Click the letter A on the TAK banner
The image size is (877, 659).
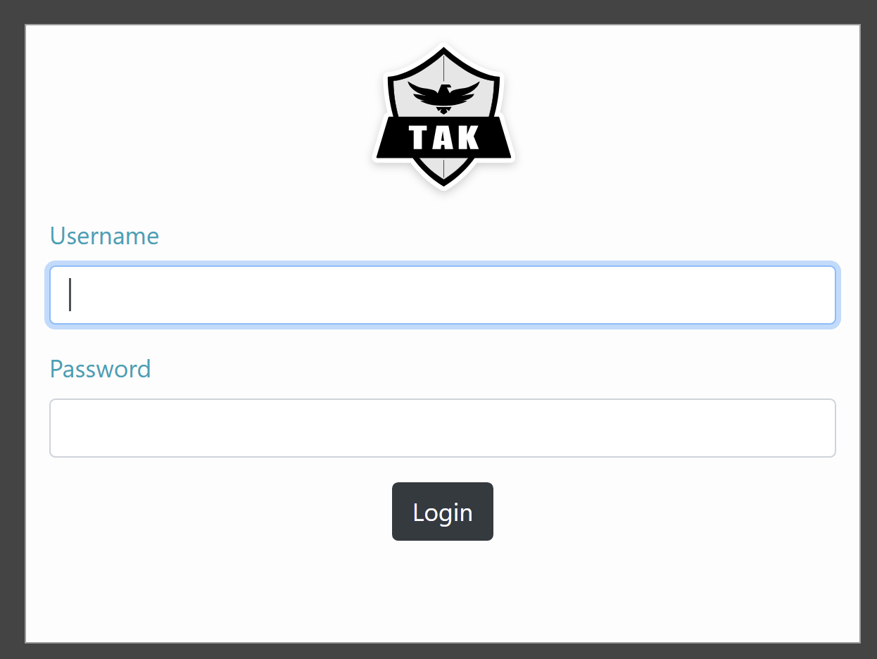443,137
